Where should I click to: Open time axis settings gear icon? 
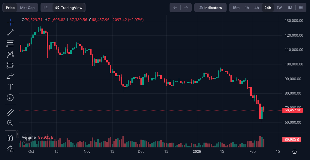[x=294, y=152]
